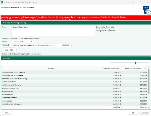Click the slider handle above the table
This screenshot has height=116, width=151.
[x=136, y=63]
